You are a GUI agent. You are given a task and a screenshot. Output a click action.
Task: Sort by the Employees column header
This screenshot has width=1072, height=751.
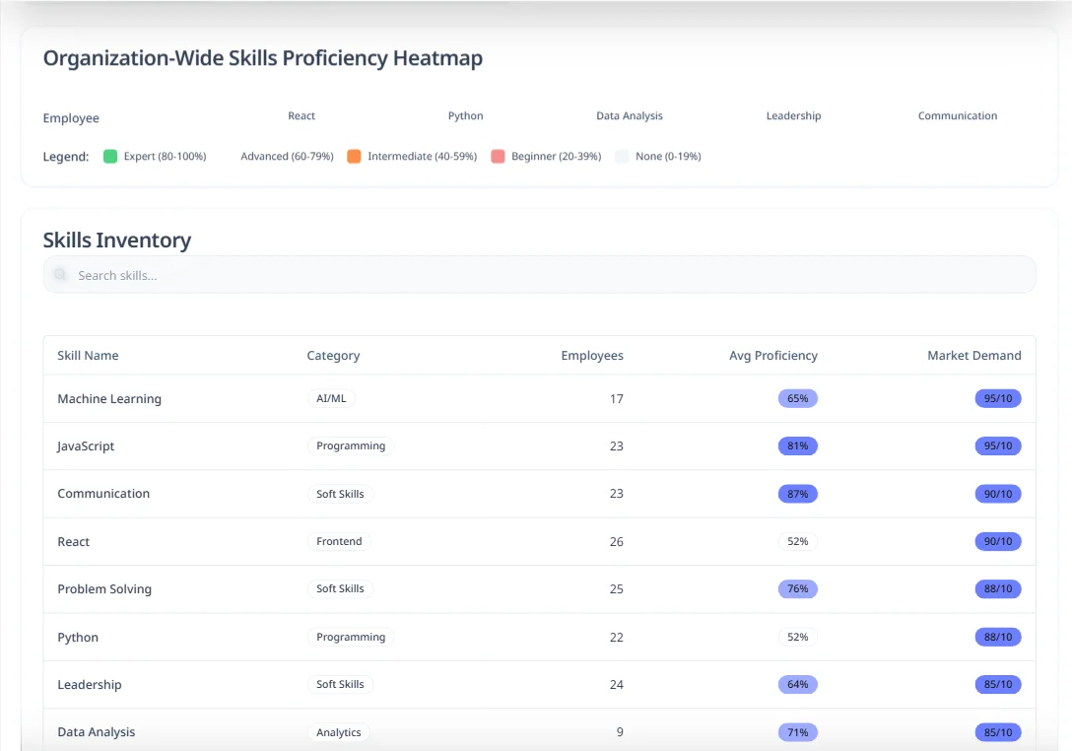pyautogui.click(x=592, y=356)
